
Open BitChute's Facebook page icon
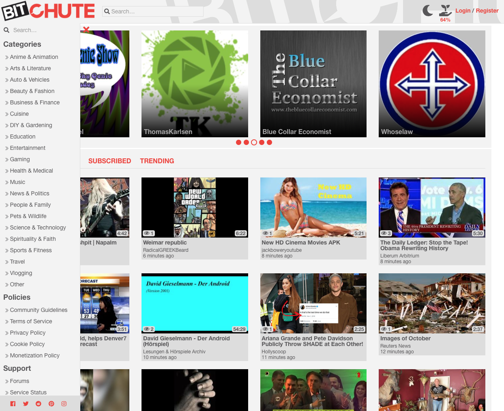13,404
